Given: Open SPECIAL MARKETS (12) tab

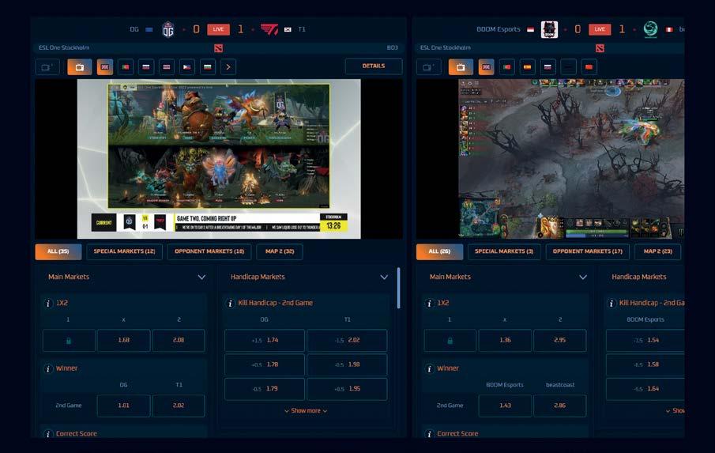Looking at the screenshot, I should [125, 252].
